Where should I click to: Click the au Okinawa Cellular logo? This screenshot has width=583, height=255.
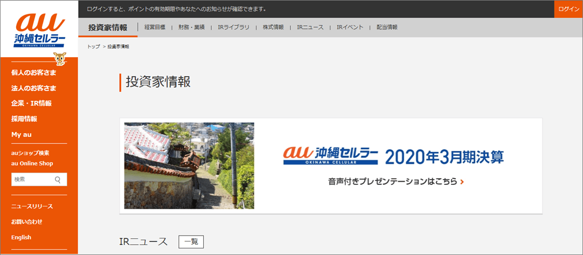coord(39,30)
